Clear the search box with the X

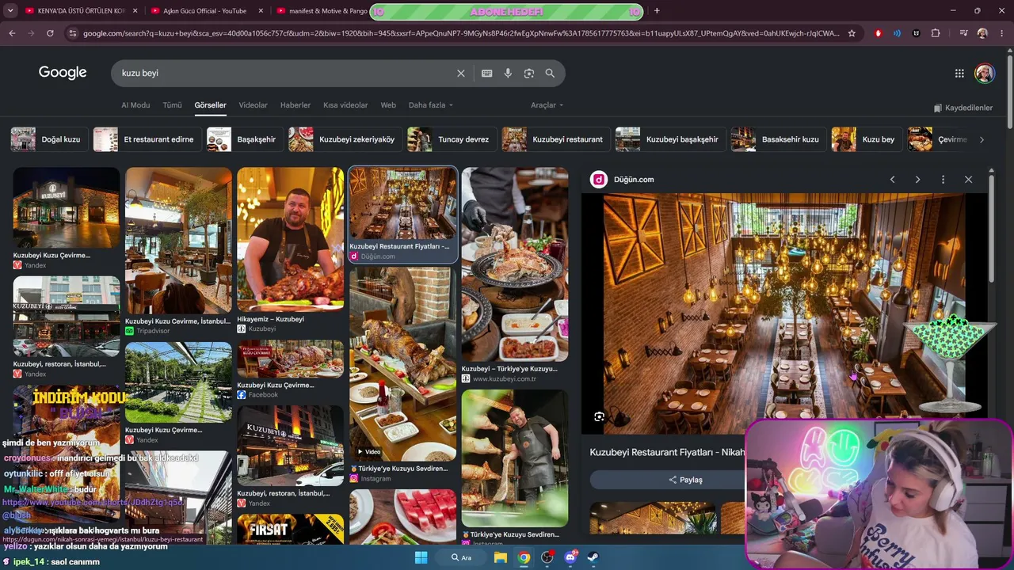tap(461, 73)
